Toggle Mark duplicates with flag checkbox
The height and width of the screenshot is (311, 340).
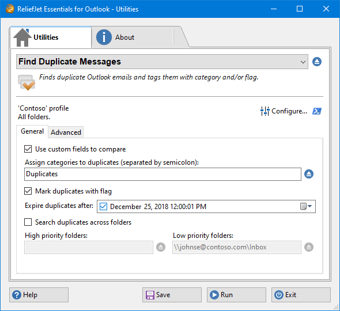(x=28, y=191)
